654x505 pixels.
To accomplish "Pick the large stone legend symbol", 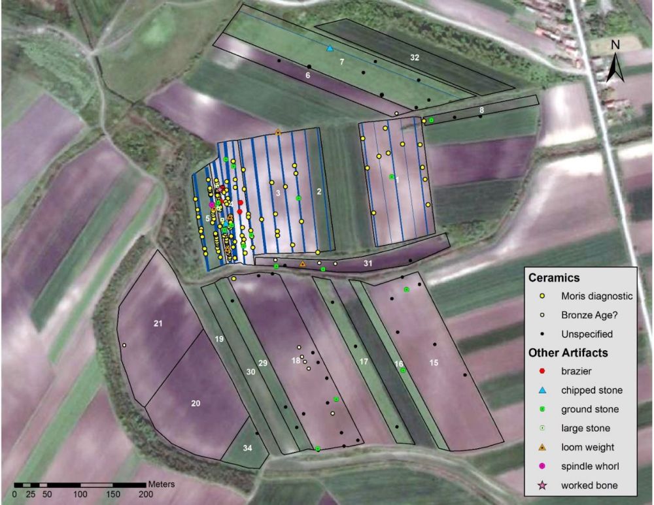I will coord(542,428).
